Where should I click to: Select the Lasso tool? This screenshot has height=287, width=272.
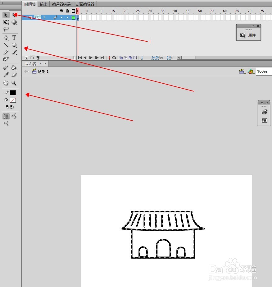tap(6, 29)
